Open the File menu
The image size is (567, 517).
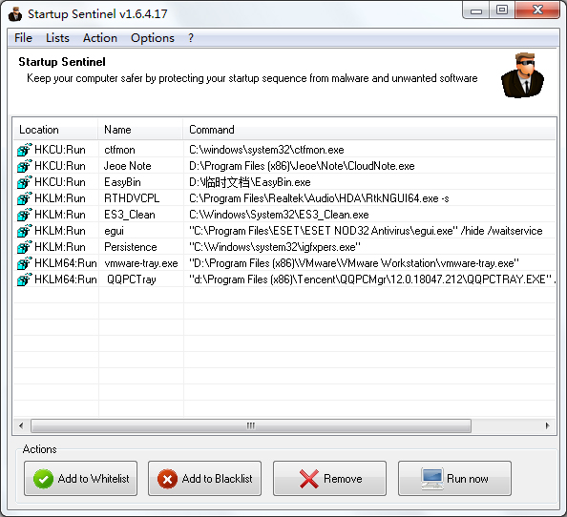click(x=23, y=38)
